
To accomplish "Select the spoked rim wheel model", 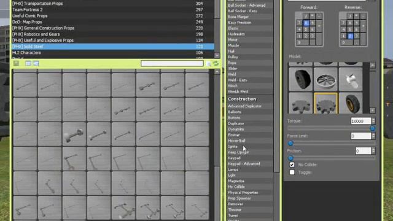I will click(325, 79).
